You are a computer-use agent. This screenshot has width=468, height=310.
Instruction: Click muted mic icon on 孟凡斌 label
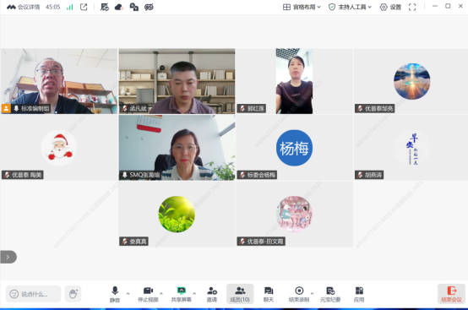(x=125, y=109)
